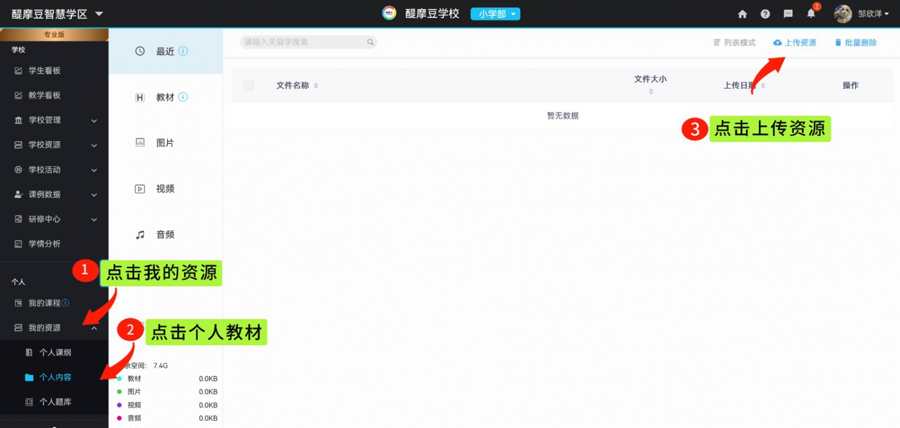The height and width of the screenshot is (428, 900).
Task: Click the home icon in top bar
Action: 742,14
